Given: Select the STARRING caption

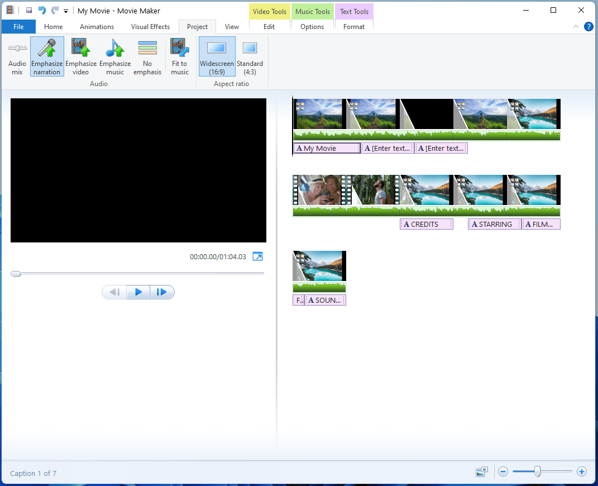Looking at the screenshot, I should point(494,224).
